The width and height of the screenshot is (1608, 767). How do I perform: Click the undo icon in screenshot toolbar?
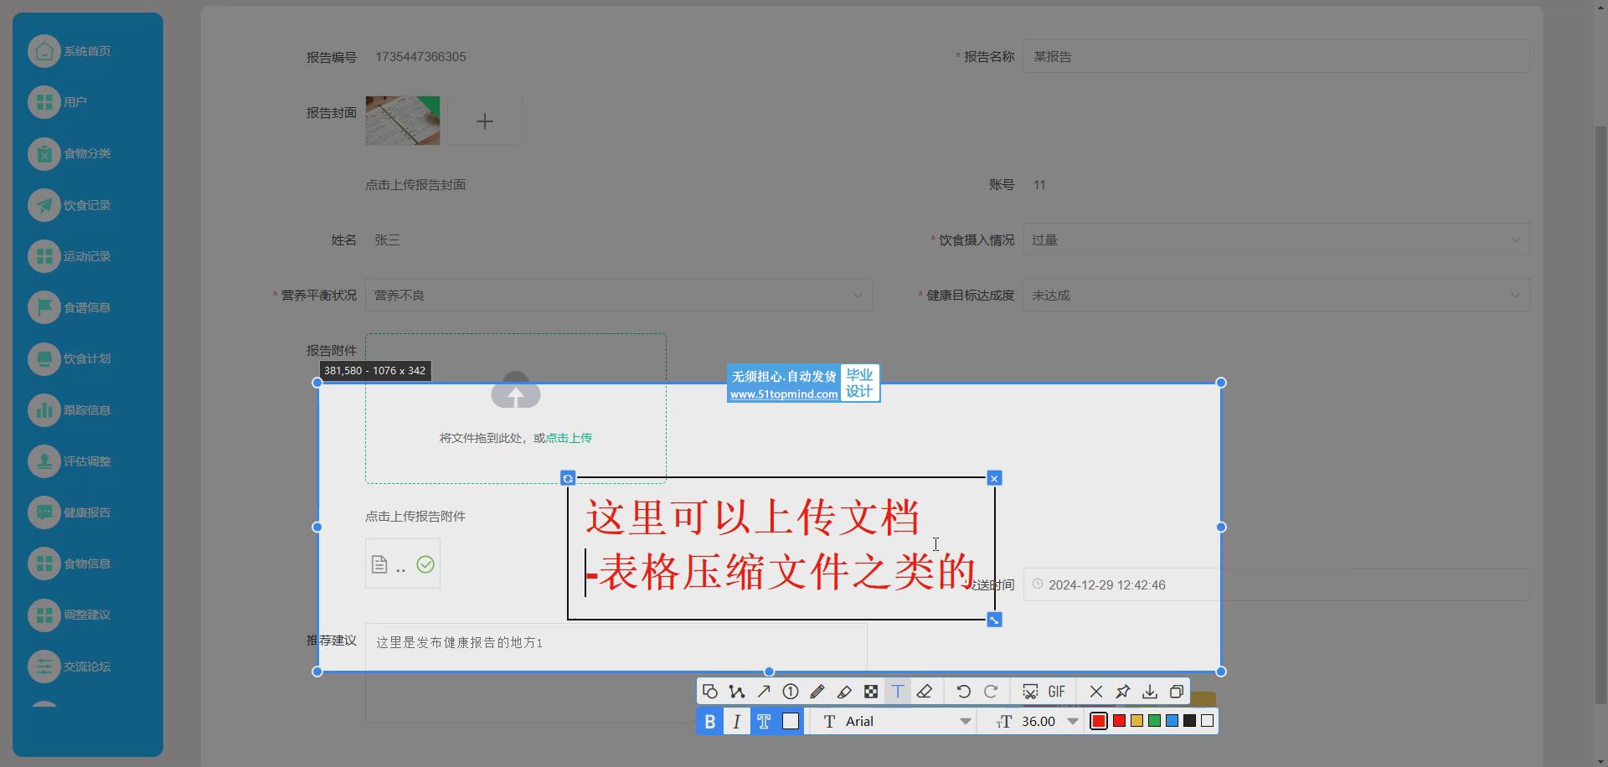pos(963,692)
